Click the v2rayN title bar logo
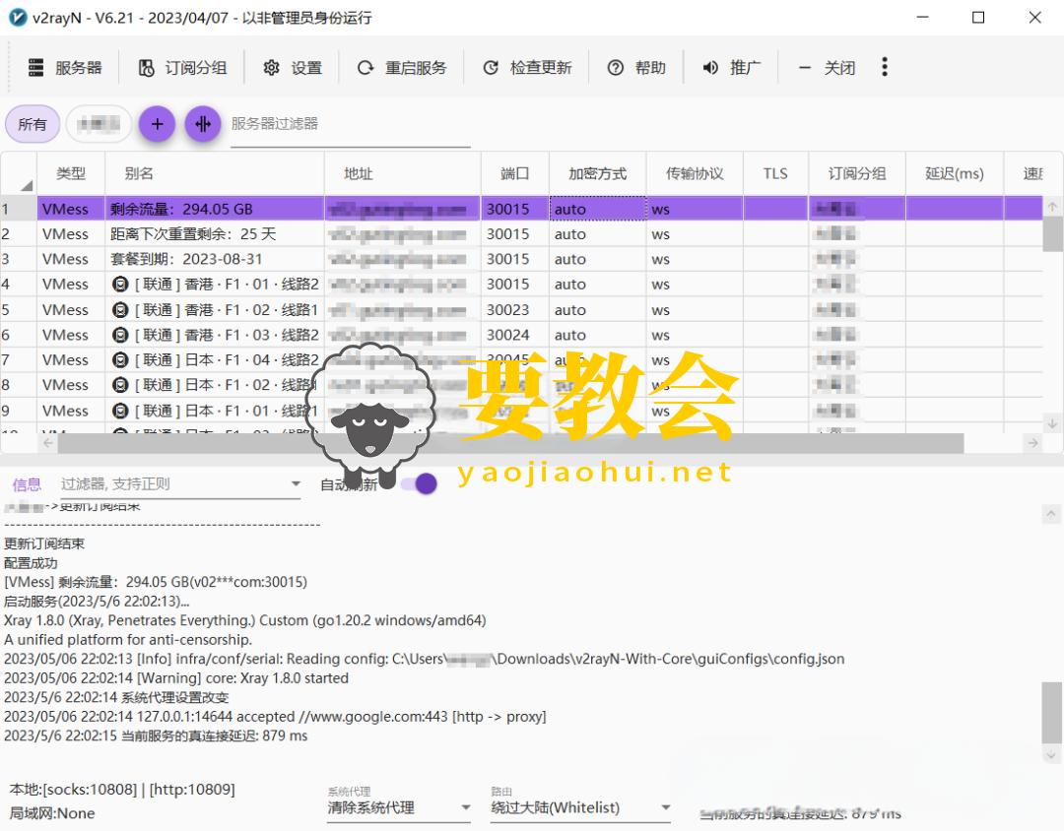 pos(18,18)
